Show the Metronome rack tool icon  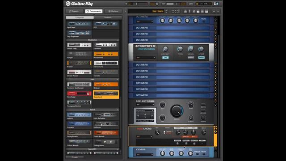click(x=193, y=11)
